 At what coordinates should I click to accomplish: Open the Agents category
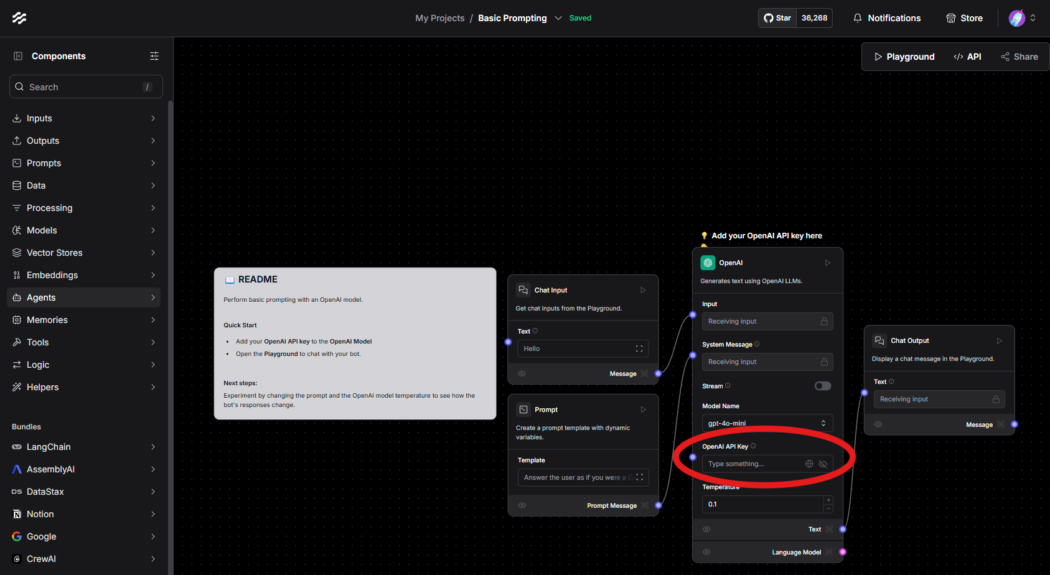(x=84, y=297)
